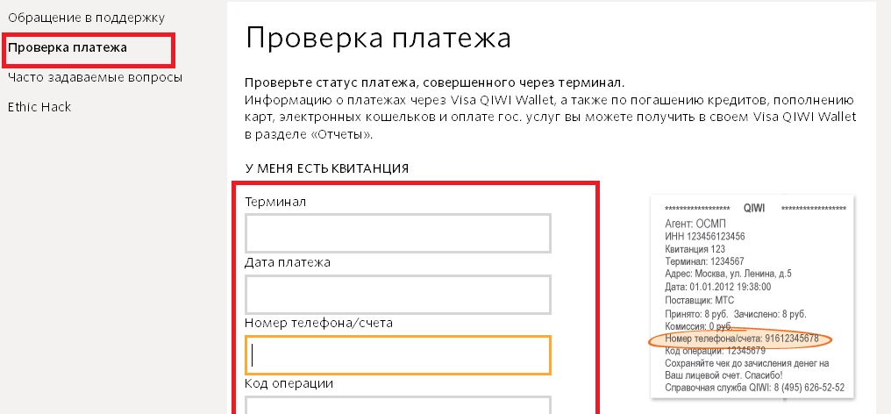The image size is (891, 414).
Task: Click Дата: 01.01.2012 receipt line
Action: (x=717, y=287)
